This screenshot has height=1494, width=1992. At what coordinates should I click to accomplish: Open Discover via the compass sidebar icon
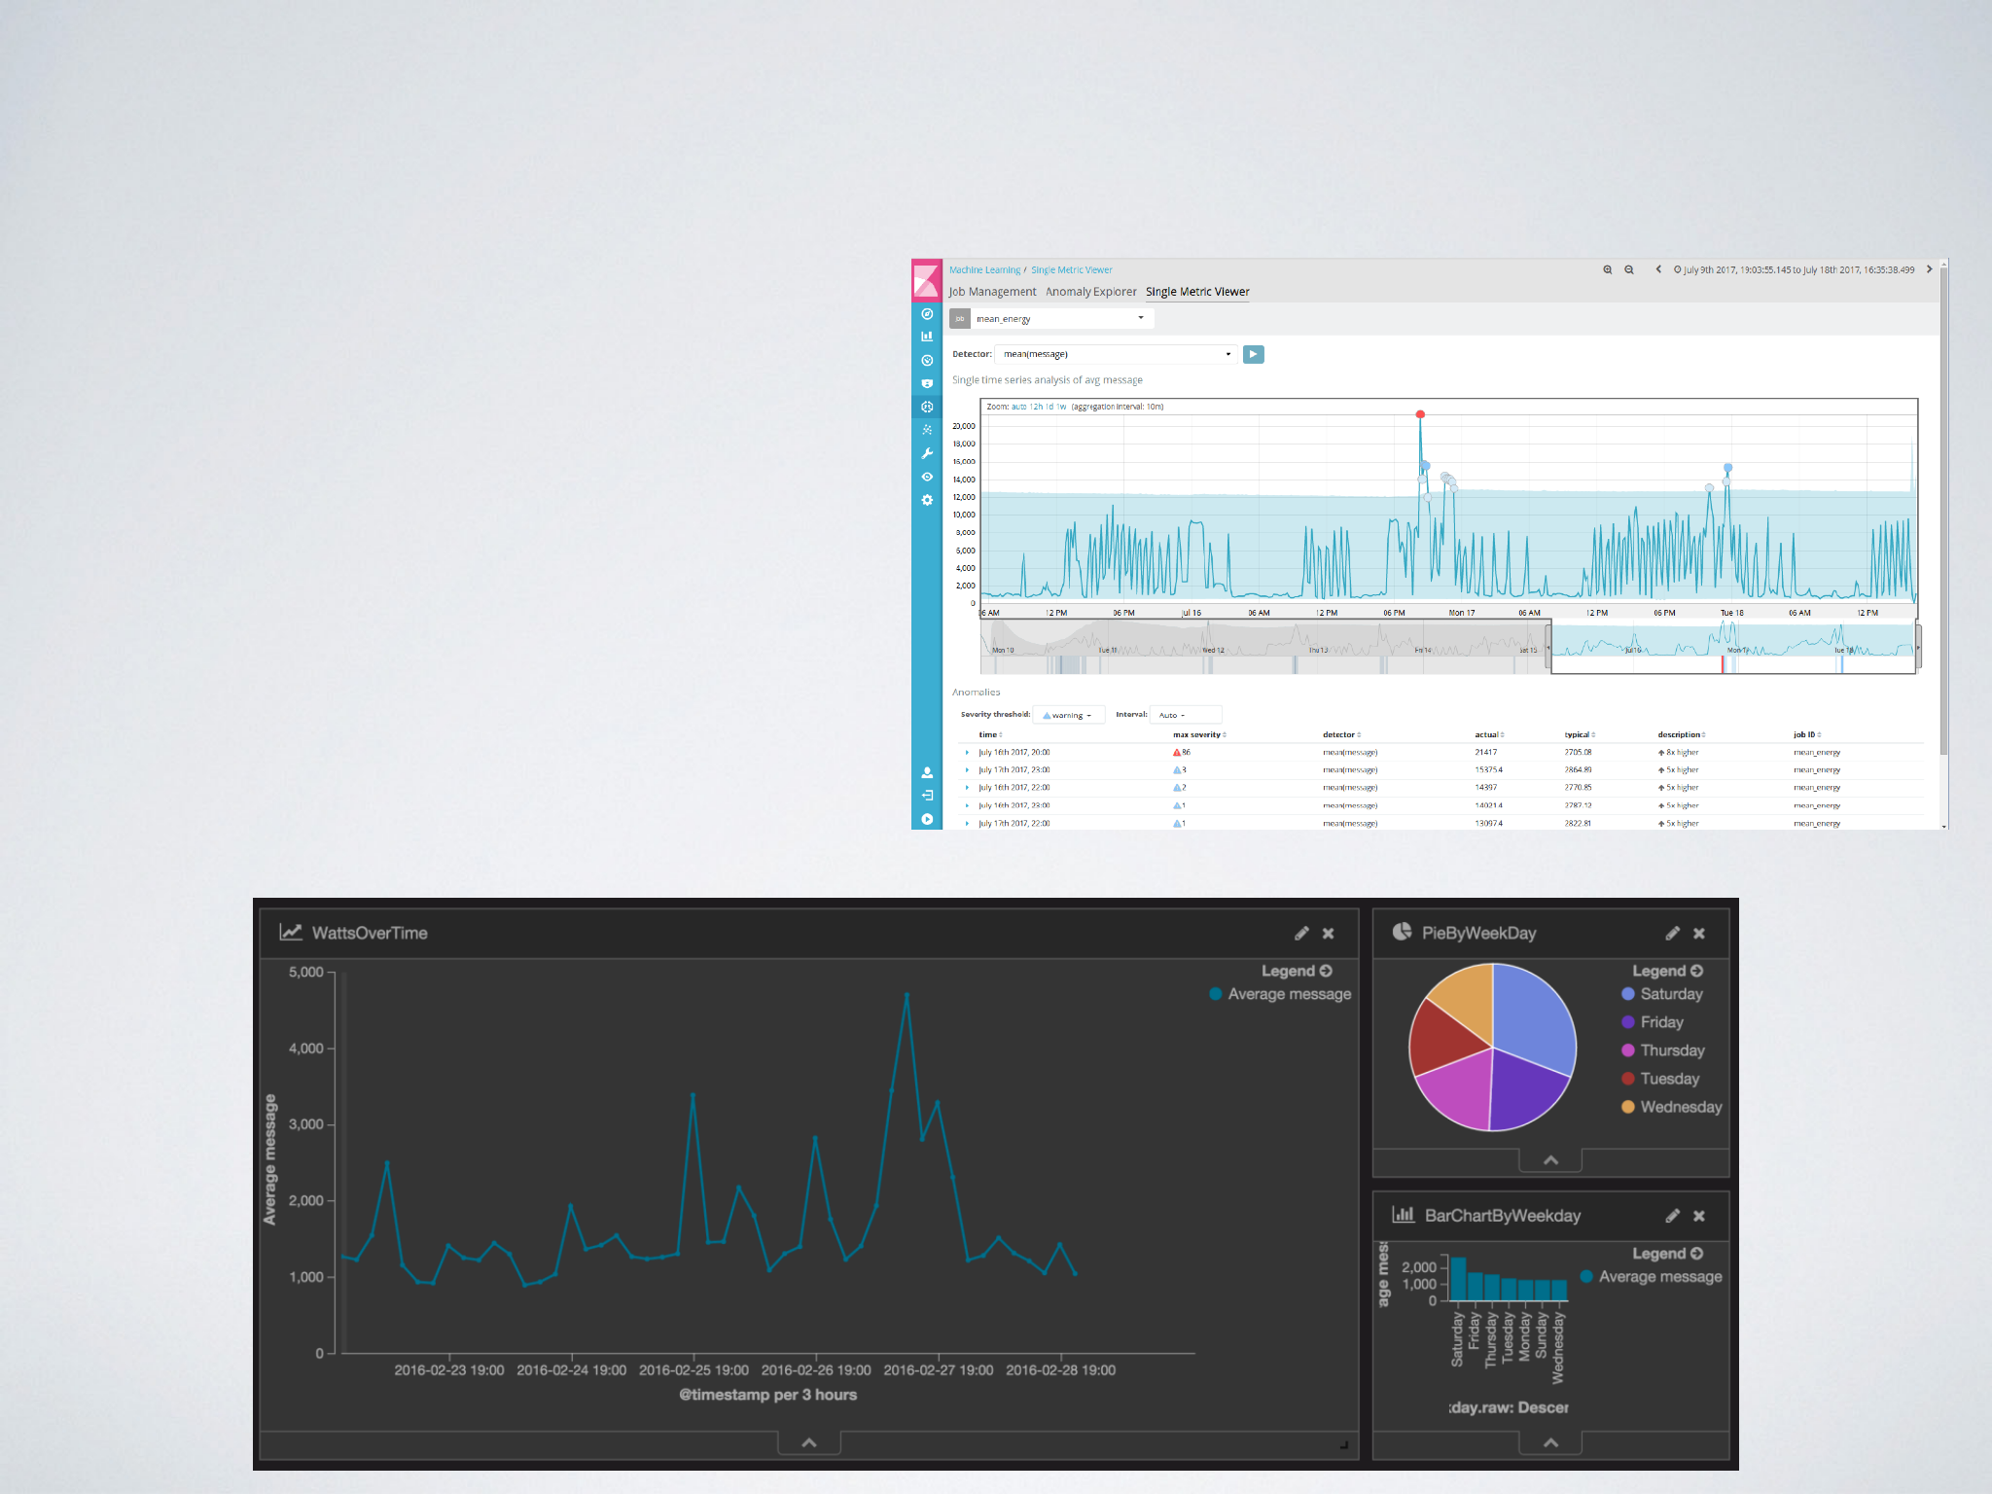pos(927,314)
